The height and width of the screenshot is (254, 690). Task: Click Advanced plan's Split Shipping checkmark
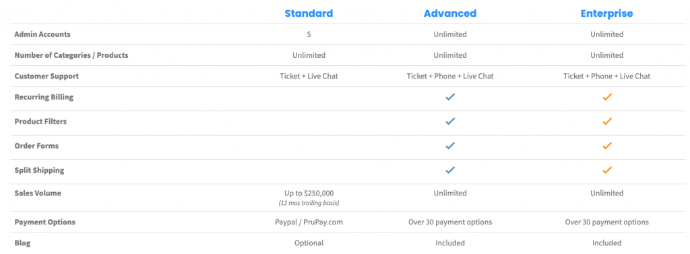449,170
